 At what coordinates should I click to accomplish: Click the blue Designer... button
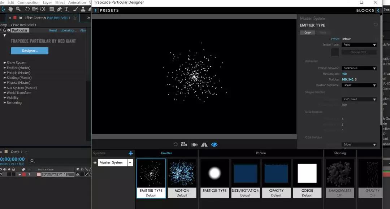pos(30,51)
